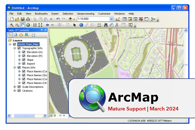This screenshot has height=130, width=195.
Task: Click the Delete X toolbar icon
Action: [x=51, y=19]
